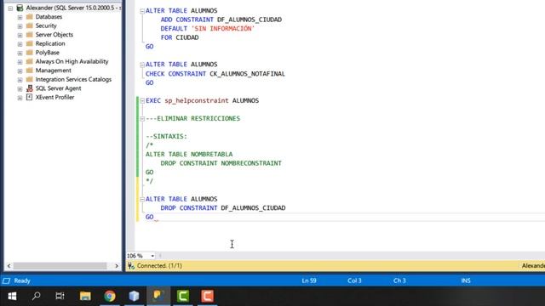The width and height of the screenshot is (545, 306).
Task: Select the Databases tree item
Action: coord(49,17)
